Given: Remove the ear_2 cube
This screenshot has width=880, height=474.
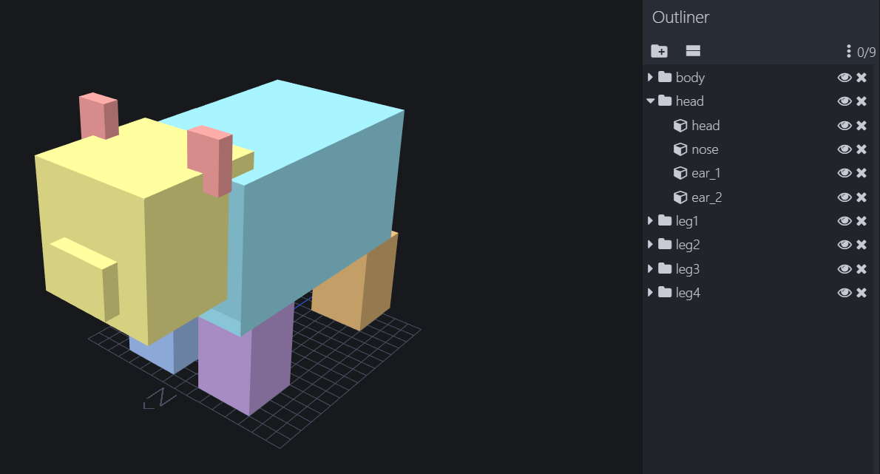Looking at the screenshot, I should 862,197.
